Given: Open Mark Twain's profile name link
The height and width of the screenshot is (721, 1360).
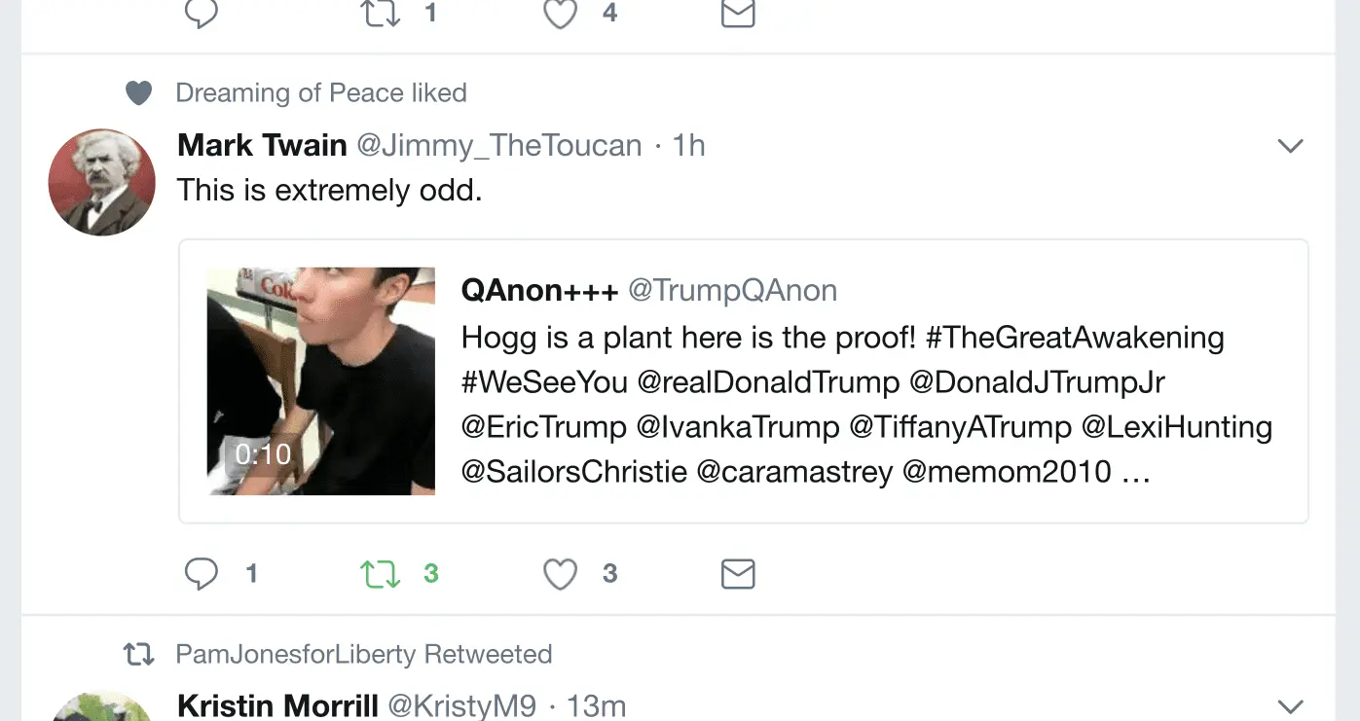Looking at the screenshot, I should tap(262, 146).
